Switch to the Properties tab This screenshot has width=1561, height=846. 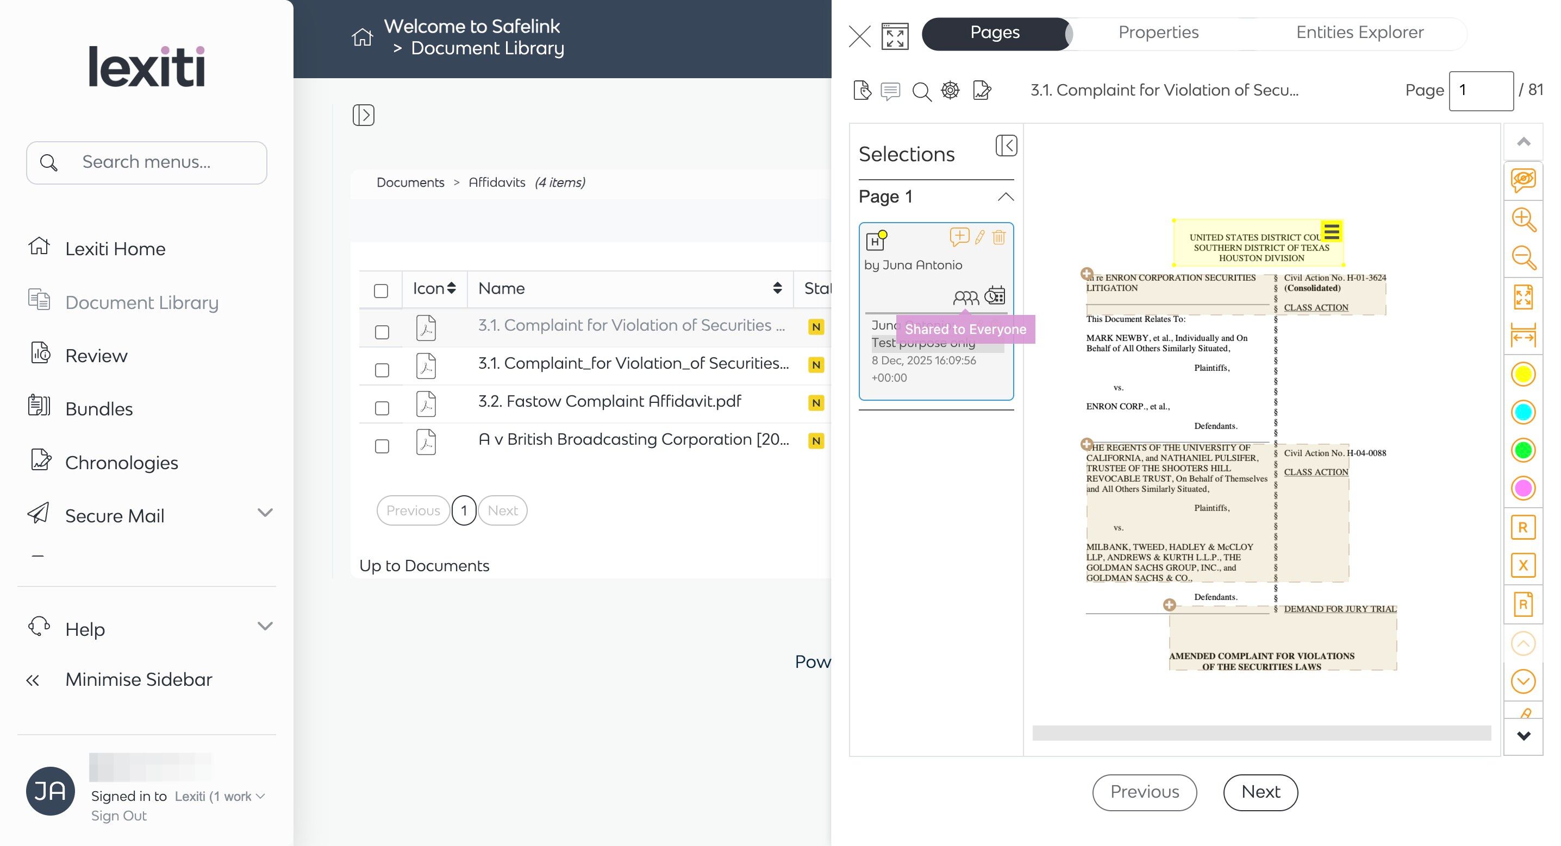tap(1158, 33)
